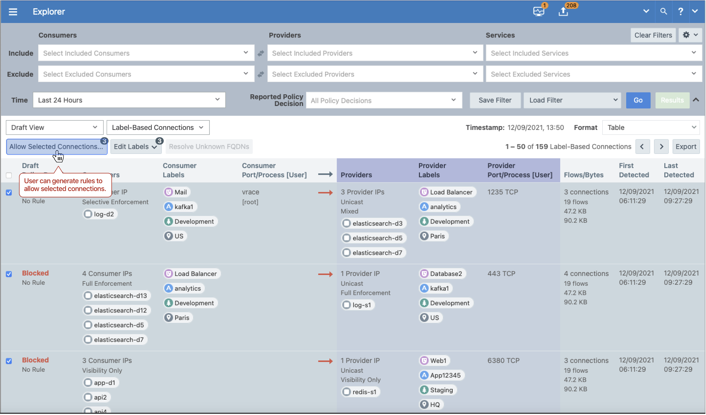Click the red arrow on the Blocked connection row
Viewport: 706px width, 415px height.
(x=326, y=274)
